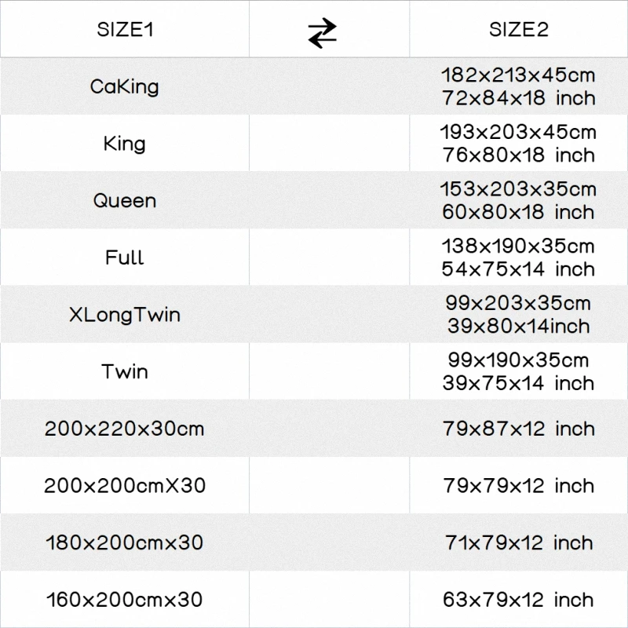Click the 200x200cmX30 size cell
This screenshot has height=628, width=628.
pyautogui.click(x=125, y=486)
